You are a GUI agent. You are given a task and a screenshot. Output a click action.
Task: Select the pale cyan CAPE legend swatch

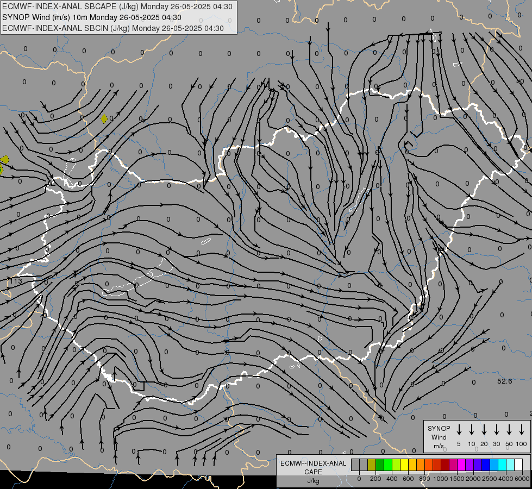click(510, 465)
